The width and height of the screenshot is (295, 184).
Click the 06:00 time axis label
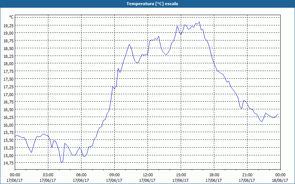click(81, 175)
